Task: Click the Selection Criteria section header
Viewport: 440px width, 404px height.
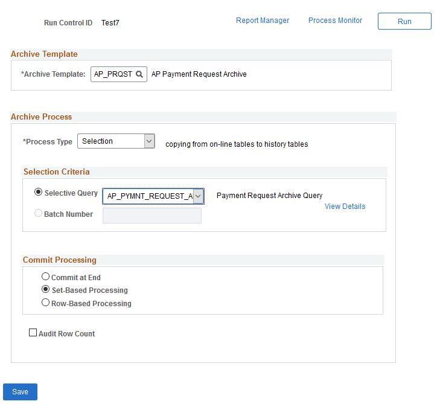Action: coord(57,172)
